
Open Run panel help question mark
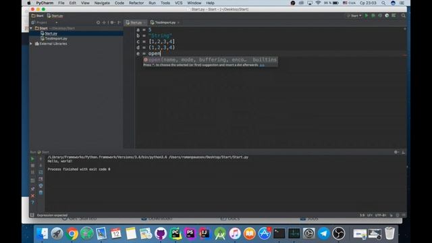(x=32, y=202)
